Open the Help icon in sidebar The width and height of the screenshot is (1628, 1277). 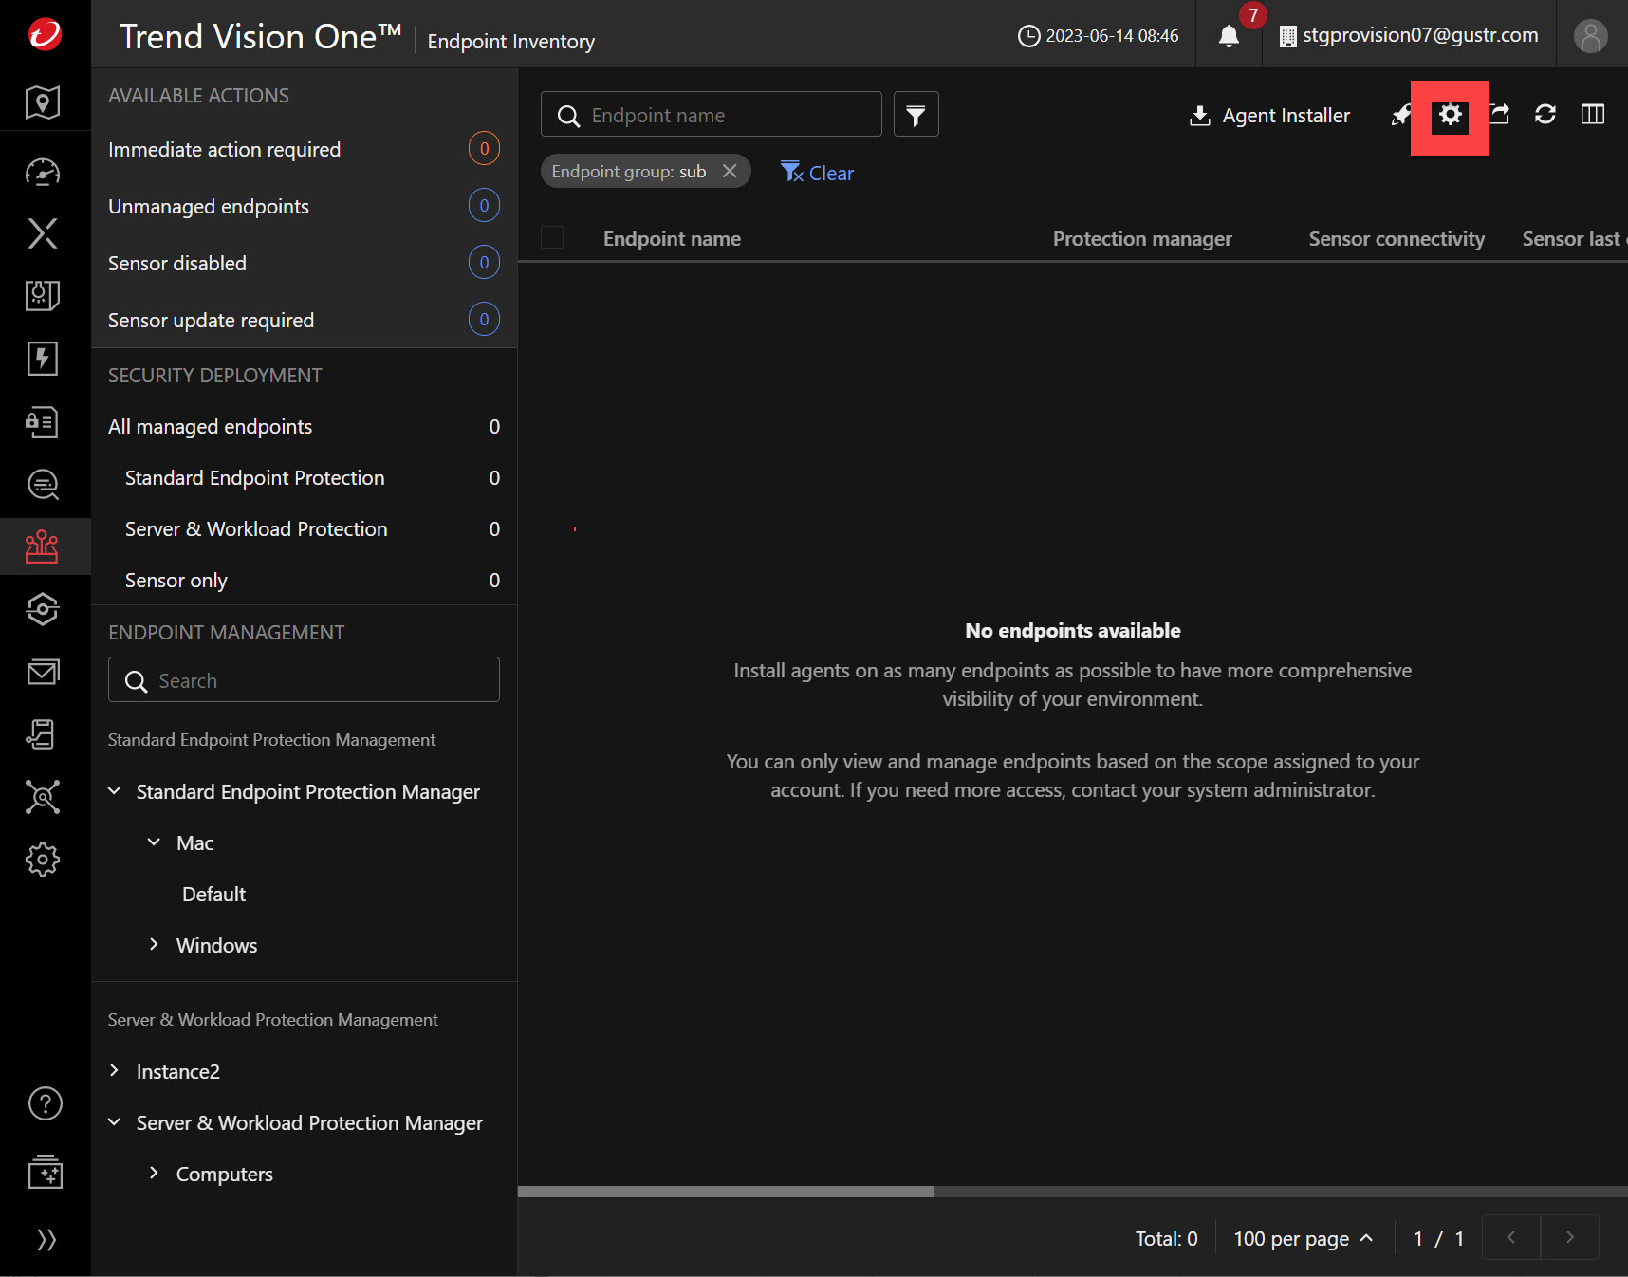pos(45,1103)
